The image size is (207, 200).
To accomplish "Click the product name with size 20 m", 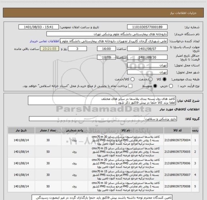I will tap(126, 163).
